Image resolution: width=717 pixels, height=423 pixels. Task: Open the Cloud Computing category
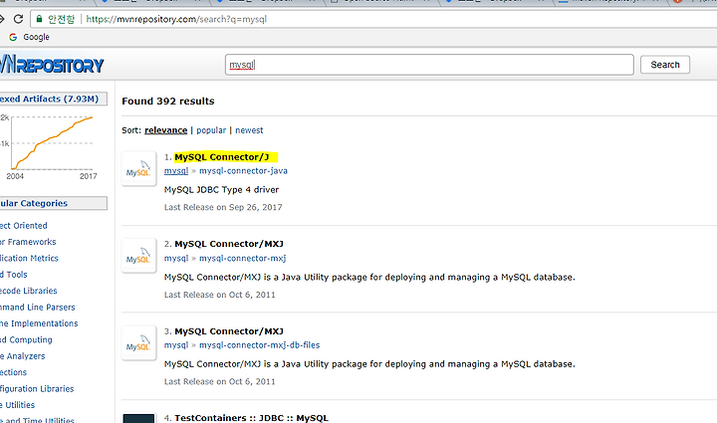pyautogui.click(x=26, y=339)
